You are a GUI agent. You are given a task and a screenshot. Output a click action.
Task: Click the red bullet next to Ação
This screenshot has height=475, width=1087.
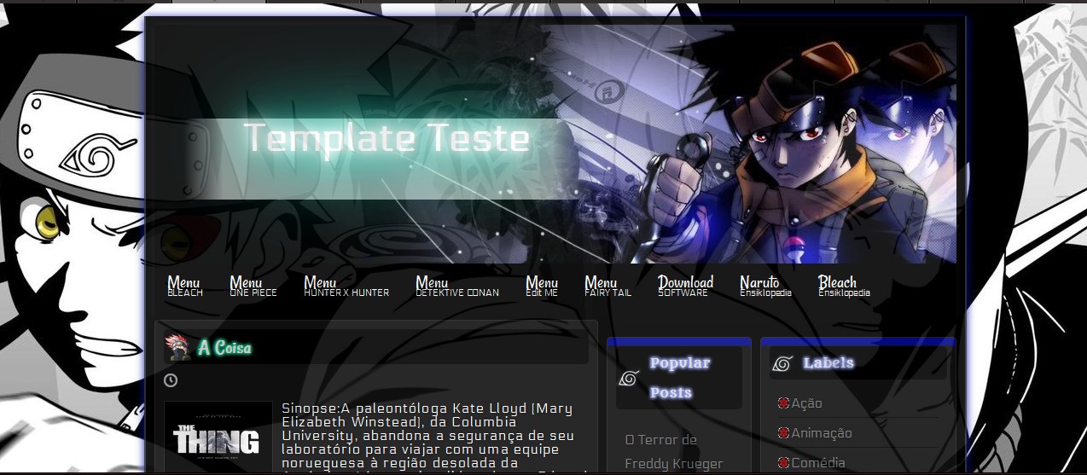pos(783,403)
